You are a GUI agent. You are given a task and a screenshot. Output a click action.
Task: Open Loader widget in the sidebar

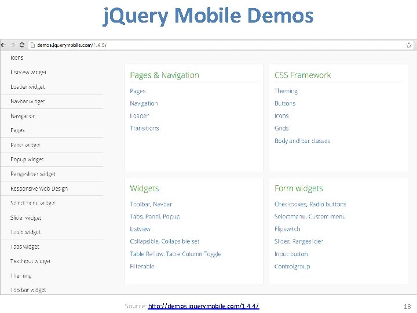[28, 87]
